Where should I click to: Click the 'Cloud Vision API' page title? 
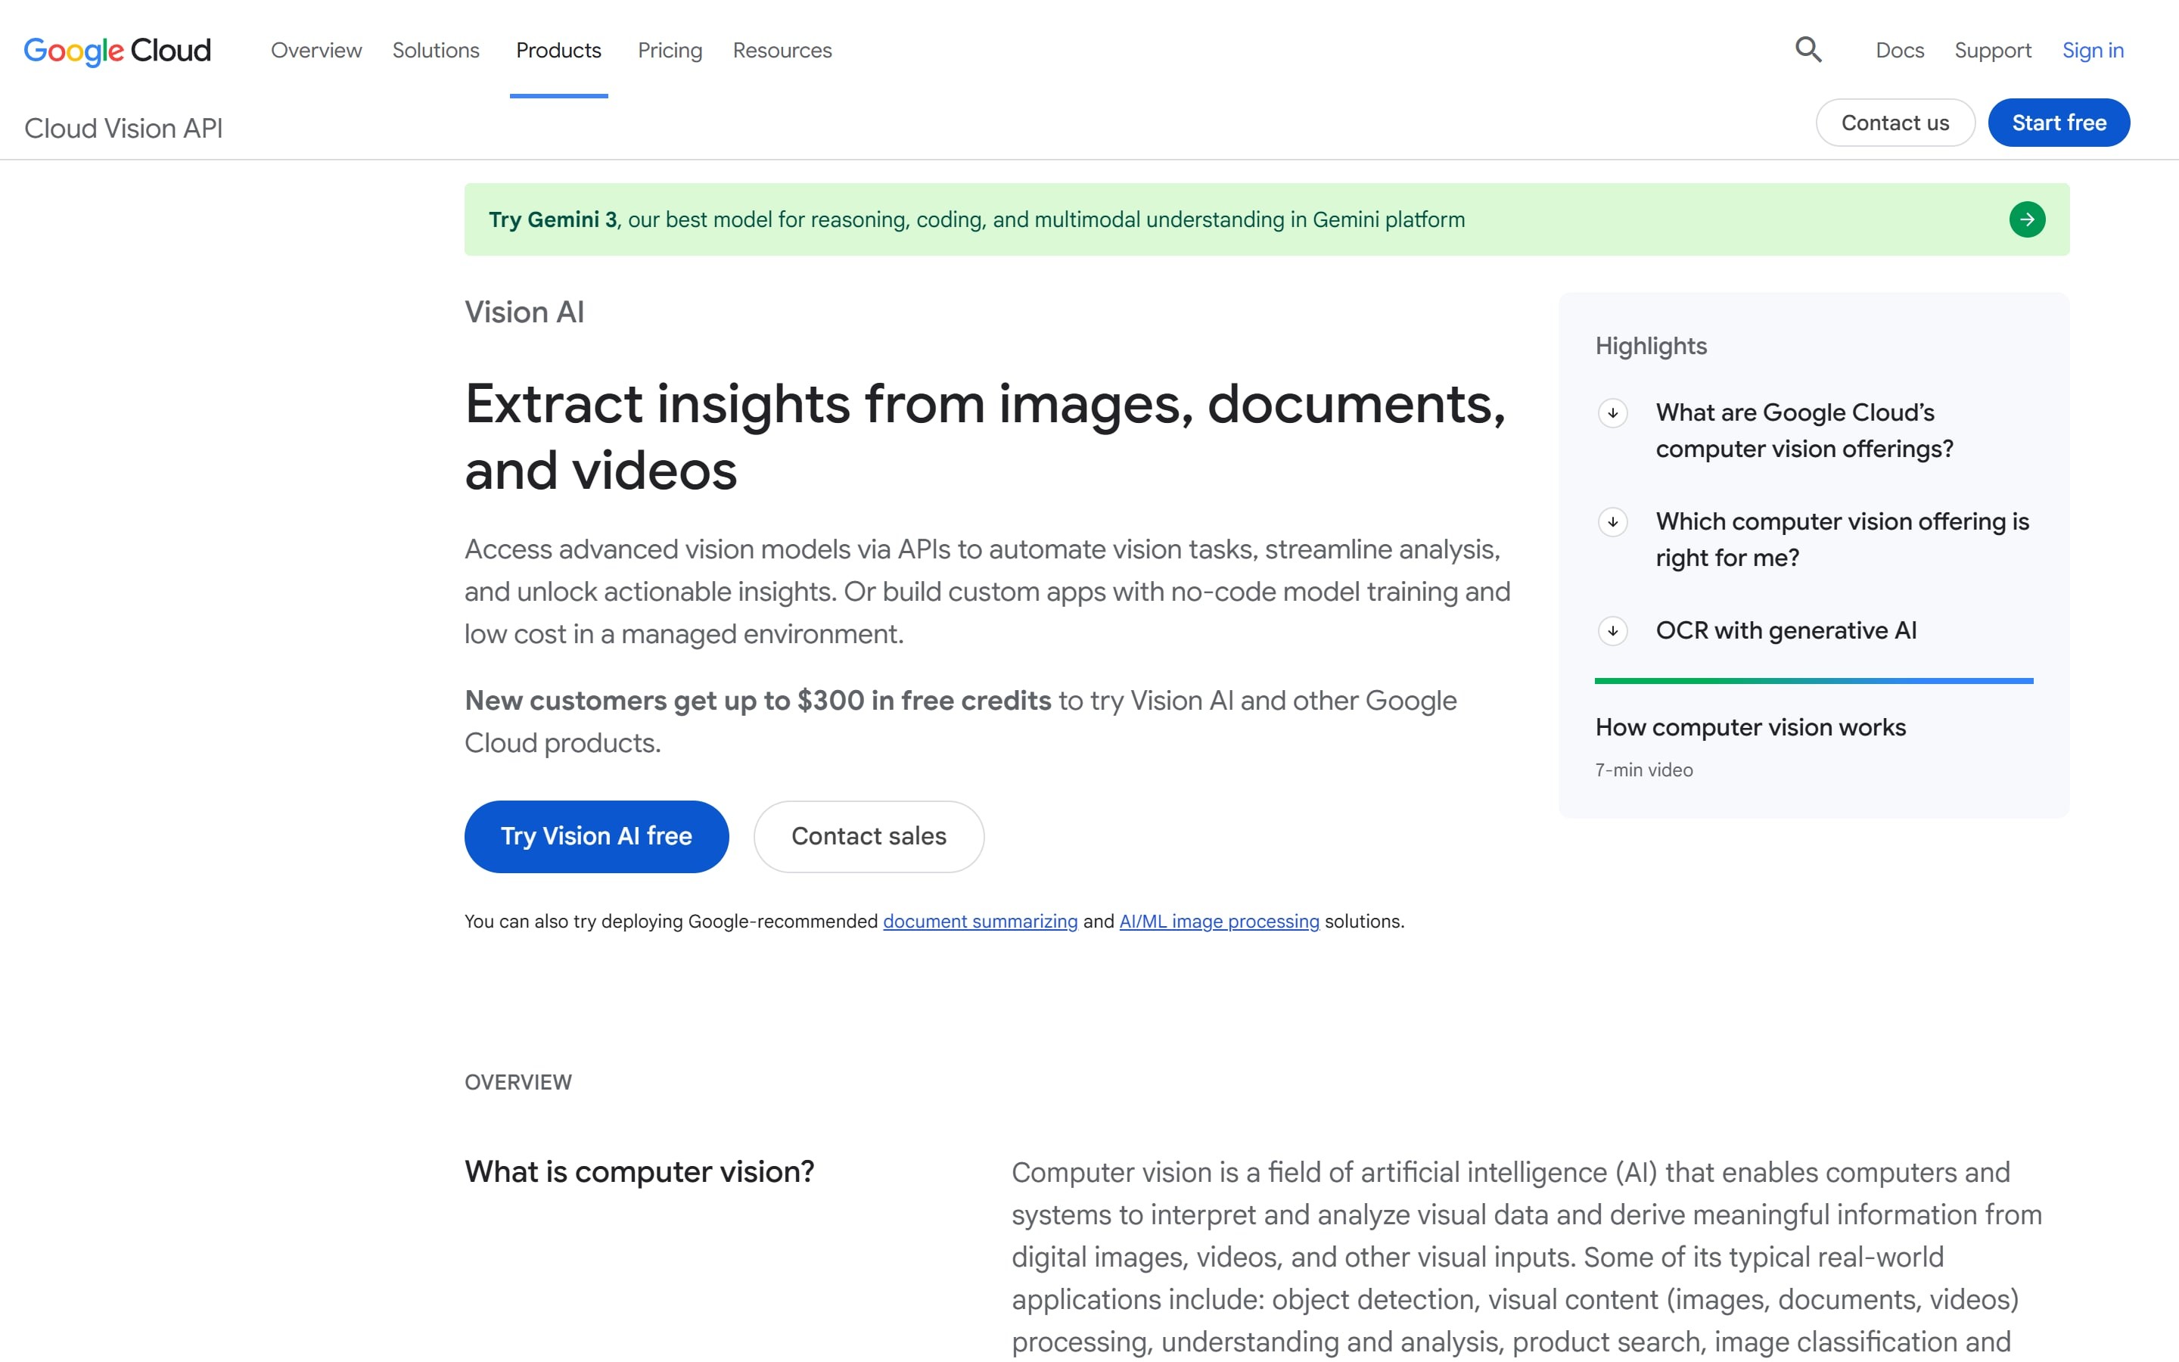click(x=123, y=128)
